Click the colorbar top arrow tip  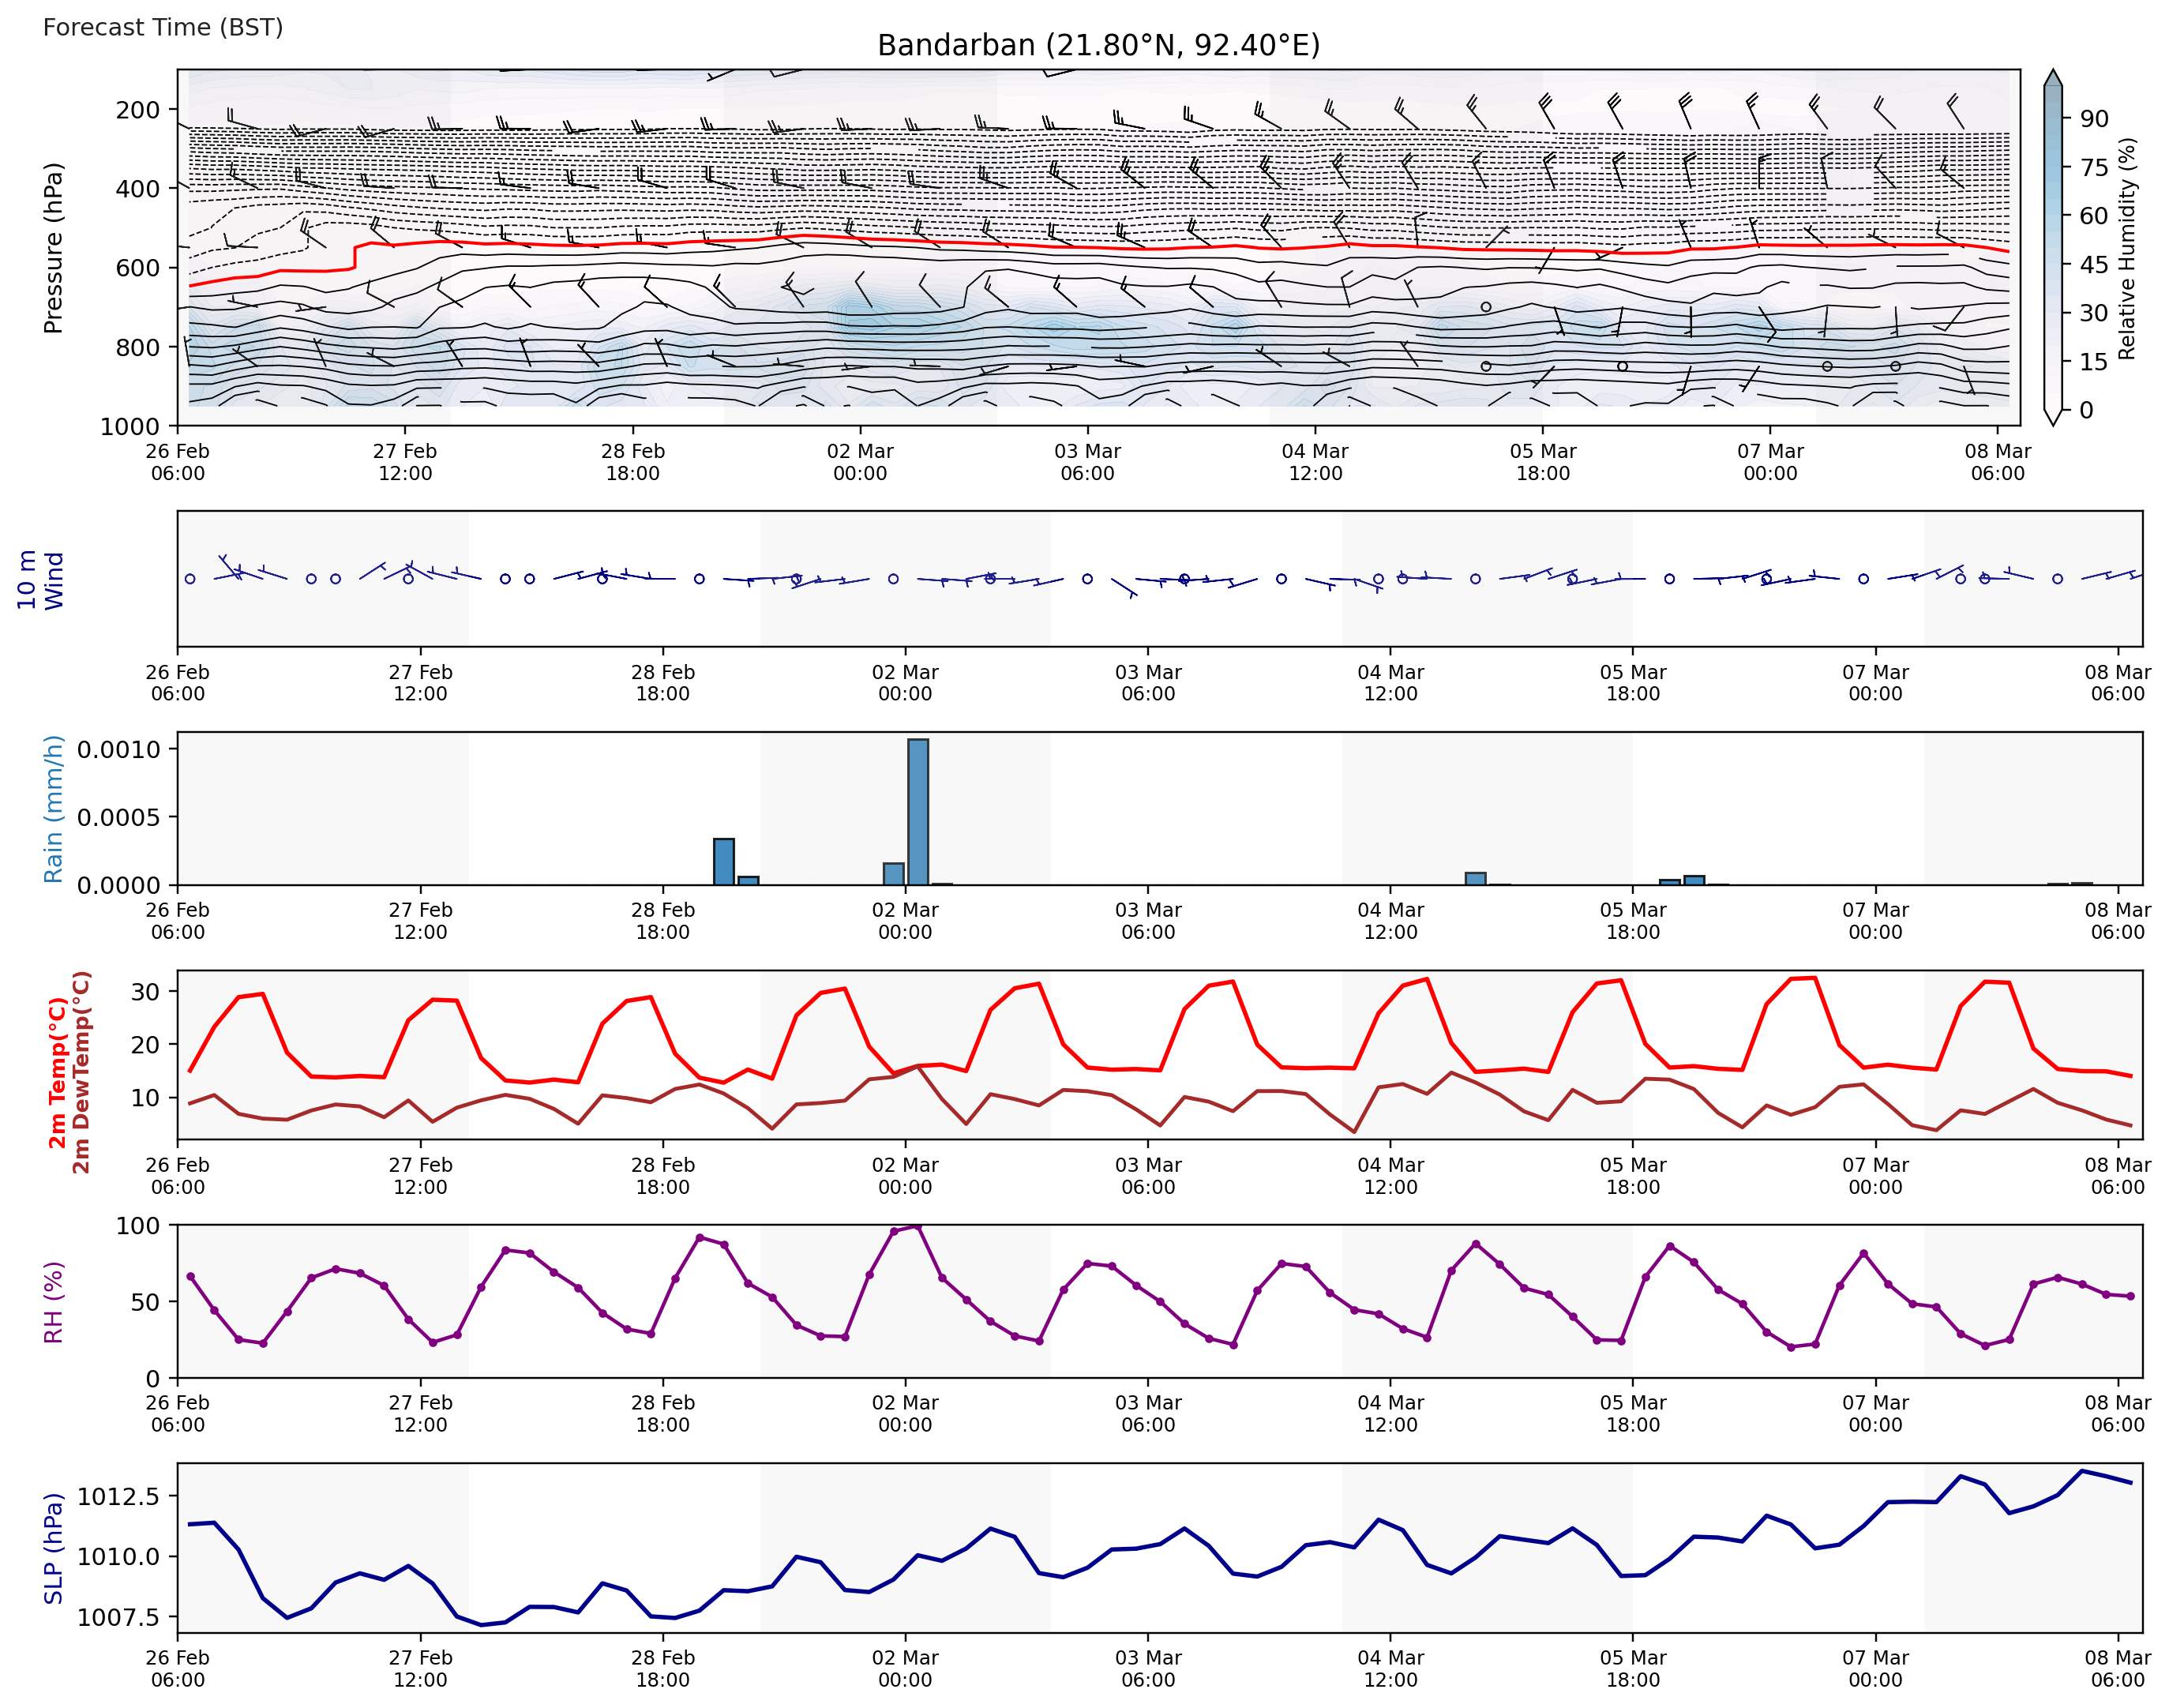2052,72
